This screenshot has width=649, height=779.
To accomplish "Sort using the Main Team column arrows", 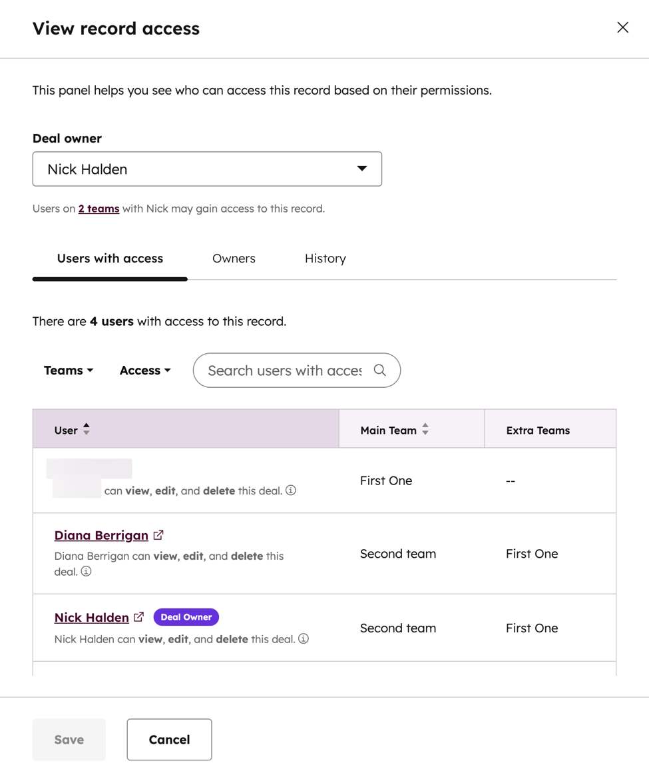I will 425,430.
